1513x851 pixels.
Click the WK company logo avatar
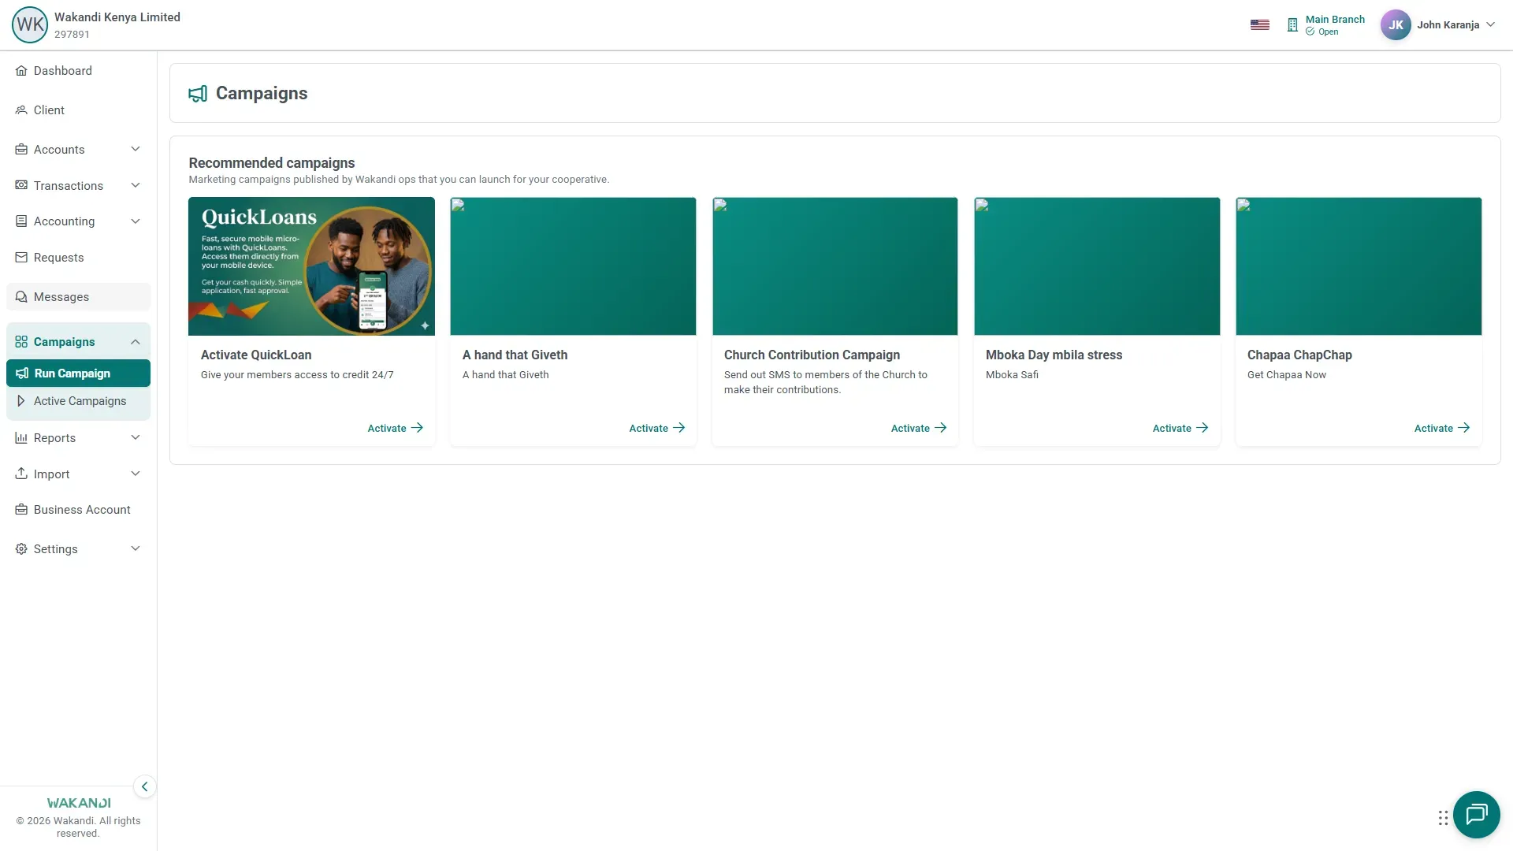click(30, 24)
